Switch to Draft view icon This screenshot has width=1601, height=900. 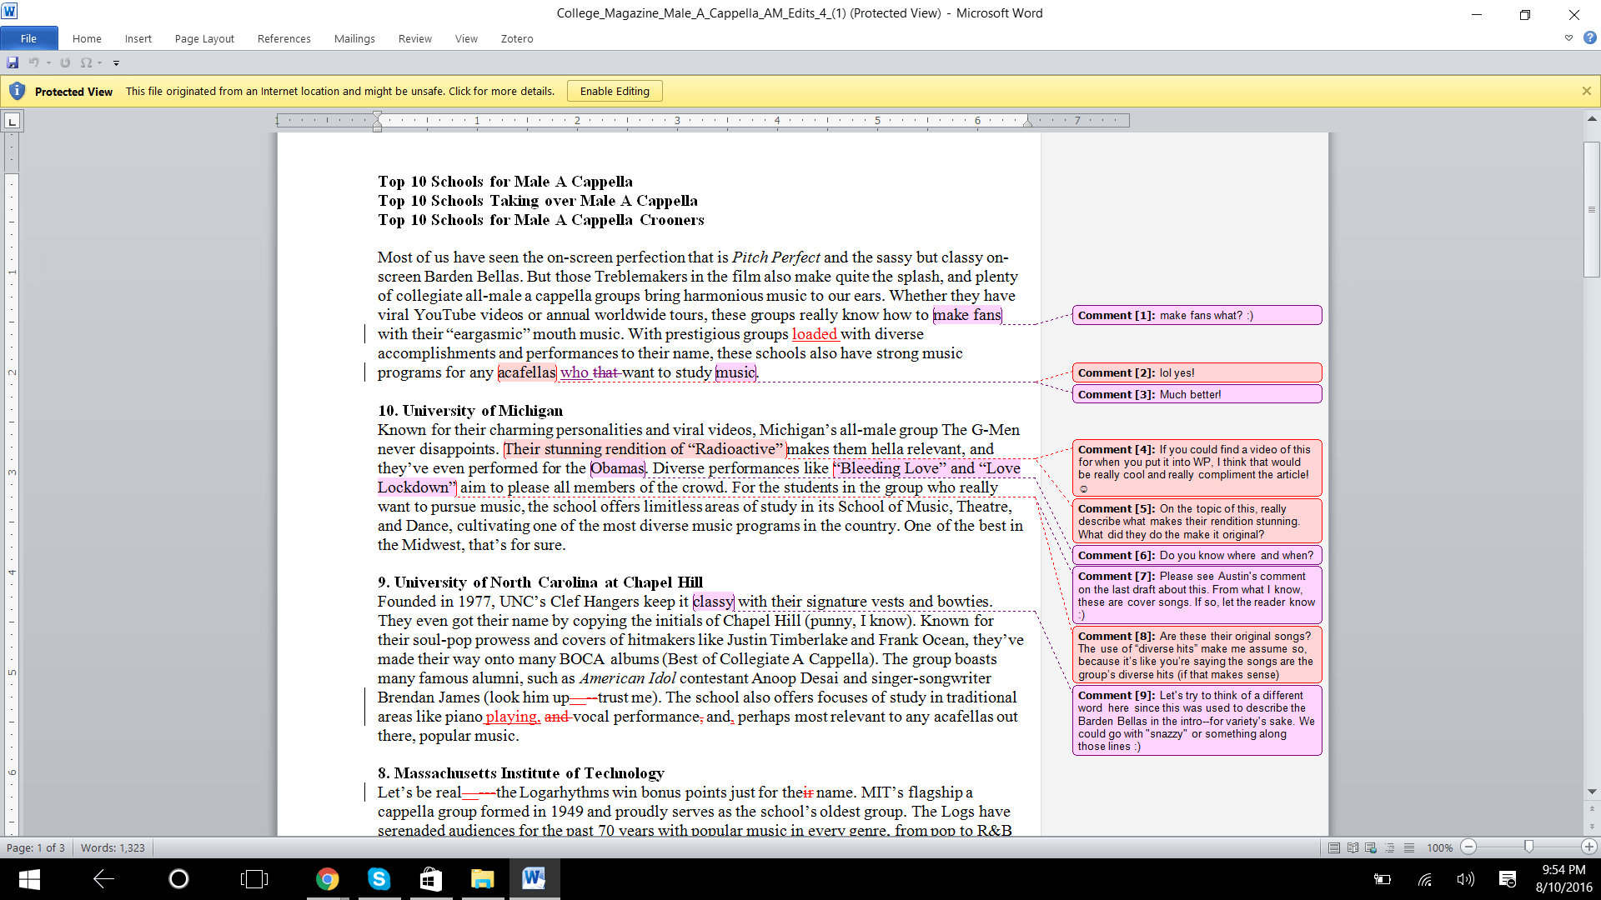1409,847
